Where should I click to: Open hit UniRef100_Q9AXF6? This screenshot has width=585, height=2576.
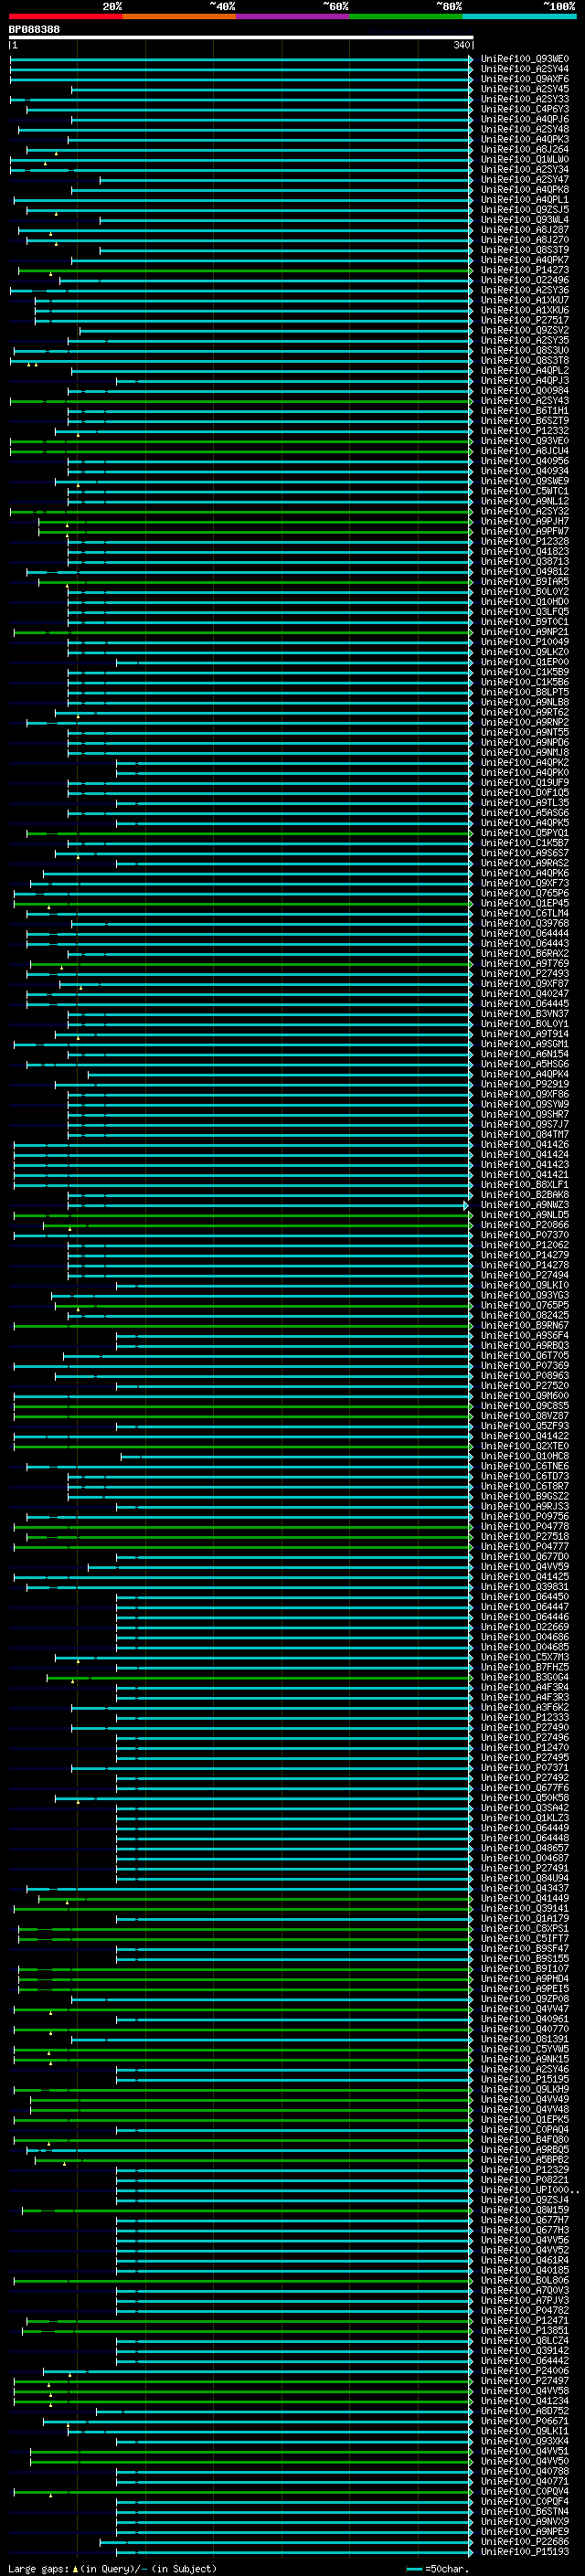(525, 79)
